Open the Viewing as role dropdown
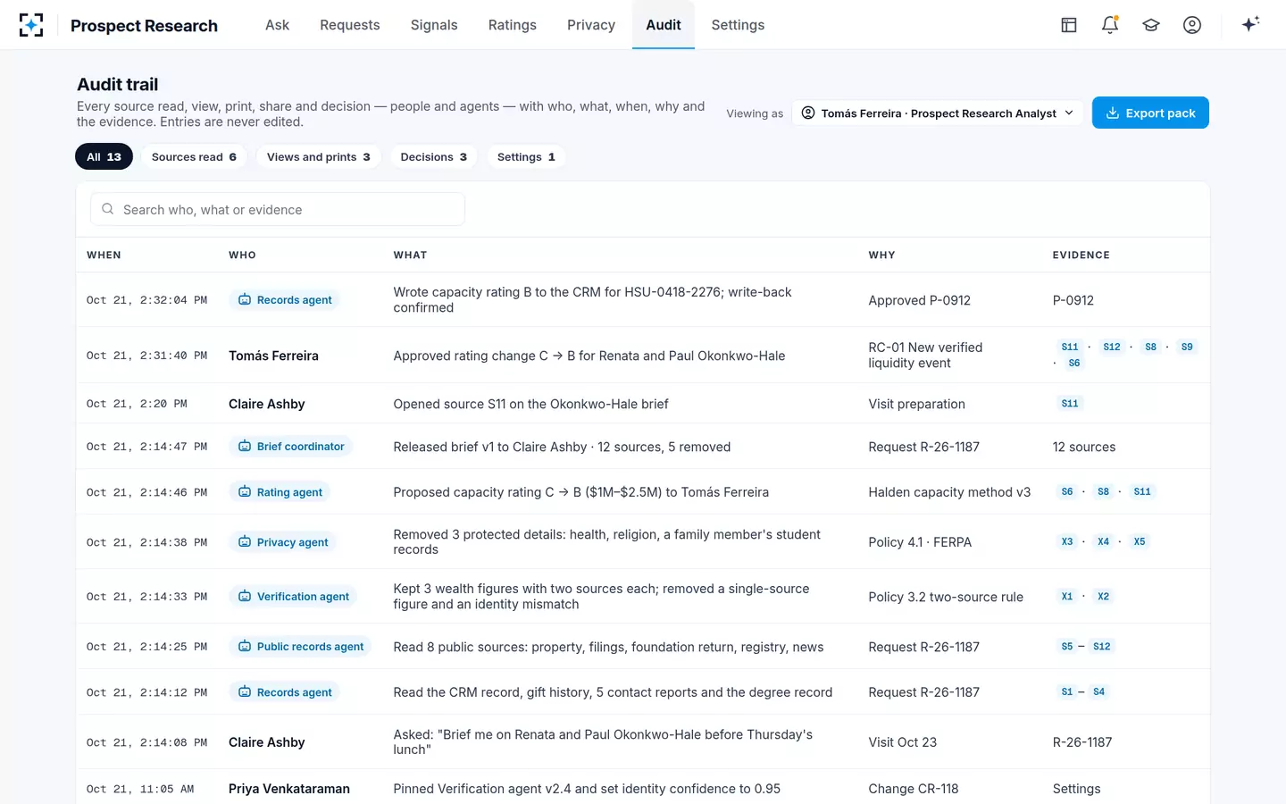The image size is (1286, 804). pos(938,113)
